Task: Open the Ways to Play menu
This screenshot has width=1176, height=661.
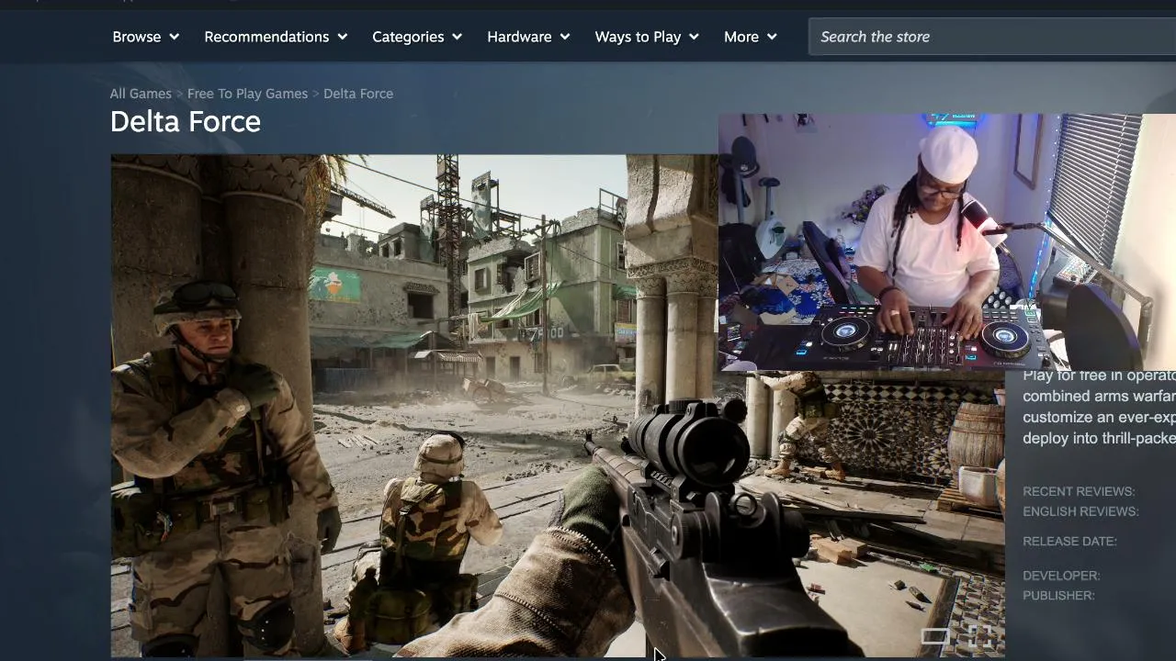Action: (647, 37)
